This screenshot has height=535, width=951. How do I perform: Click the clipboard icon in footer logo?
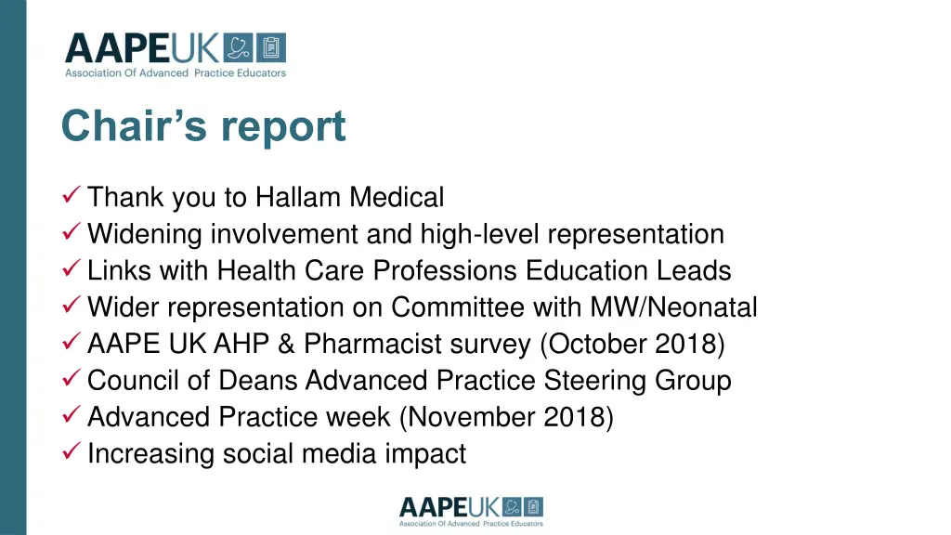click(x=534, y=507)
